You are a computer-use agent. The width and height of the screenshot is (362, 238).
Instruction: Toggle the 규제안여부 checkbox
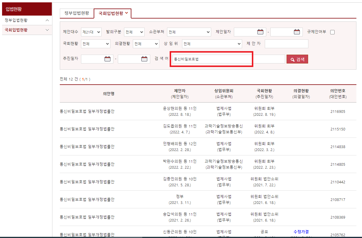pos(332,32)
